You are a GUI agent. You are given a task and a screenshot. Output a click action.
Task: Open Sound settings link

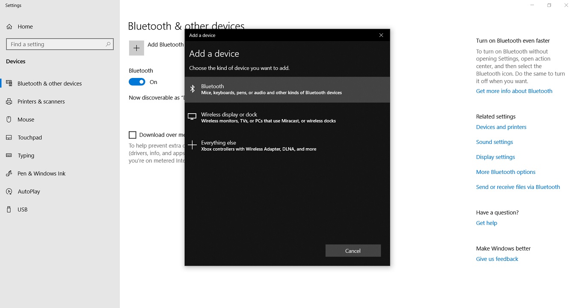[495, 142]
